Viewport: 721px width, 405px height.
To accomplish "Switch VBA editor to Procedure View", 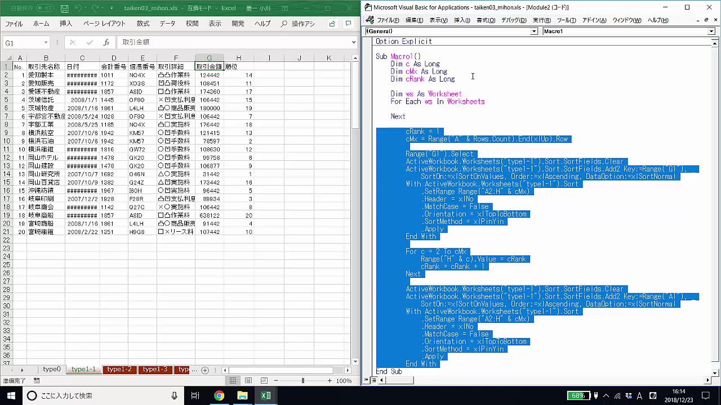I will [x=366, y=380].
